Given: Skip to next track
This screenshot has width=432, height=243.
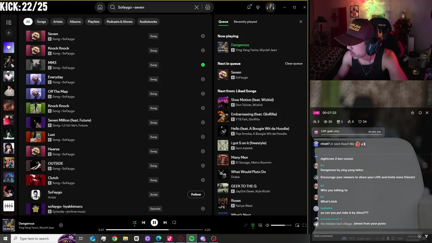Looking at the screenshot, I should tap(165, 222).
